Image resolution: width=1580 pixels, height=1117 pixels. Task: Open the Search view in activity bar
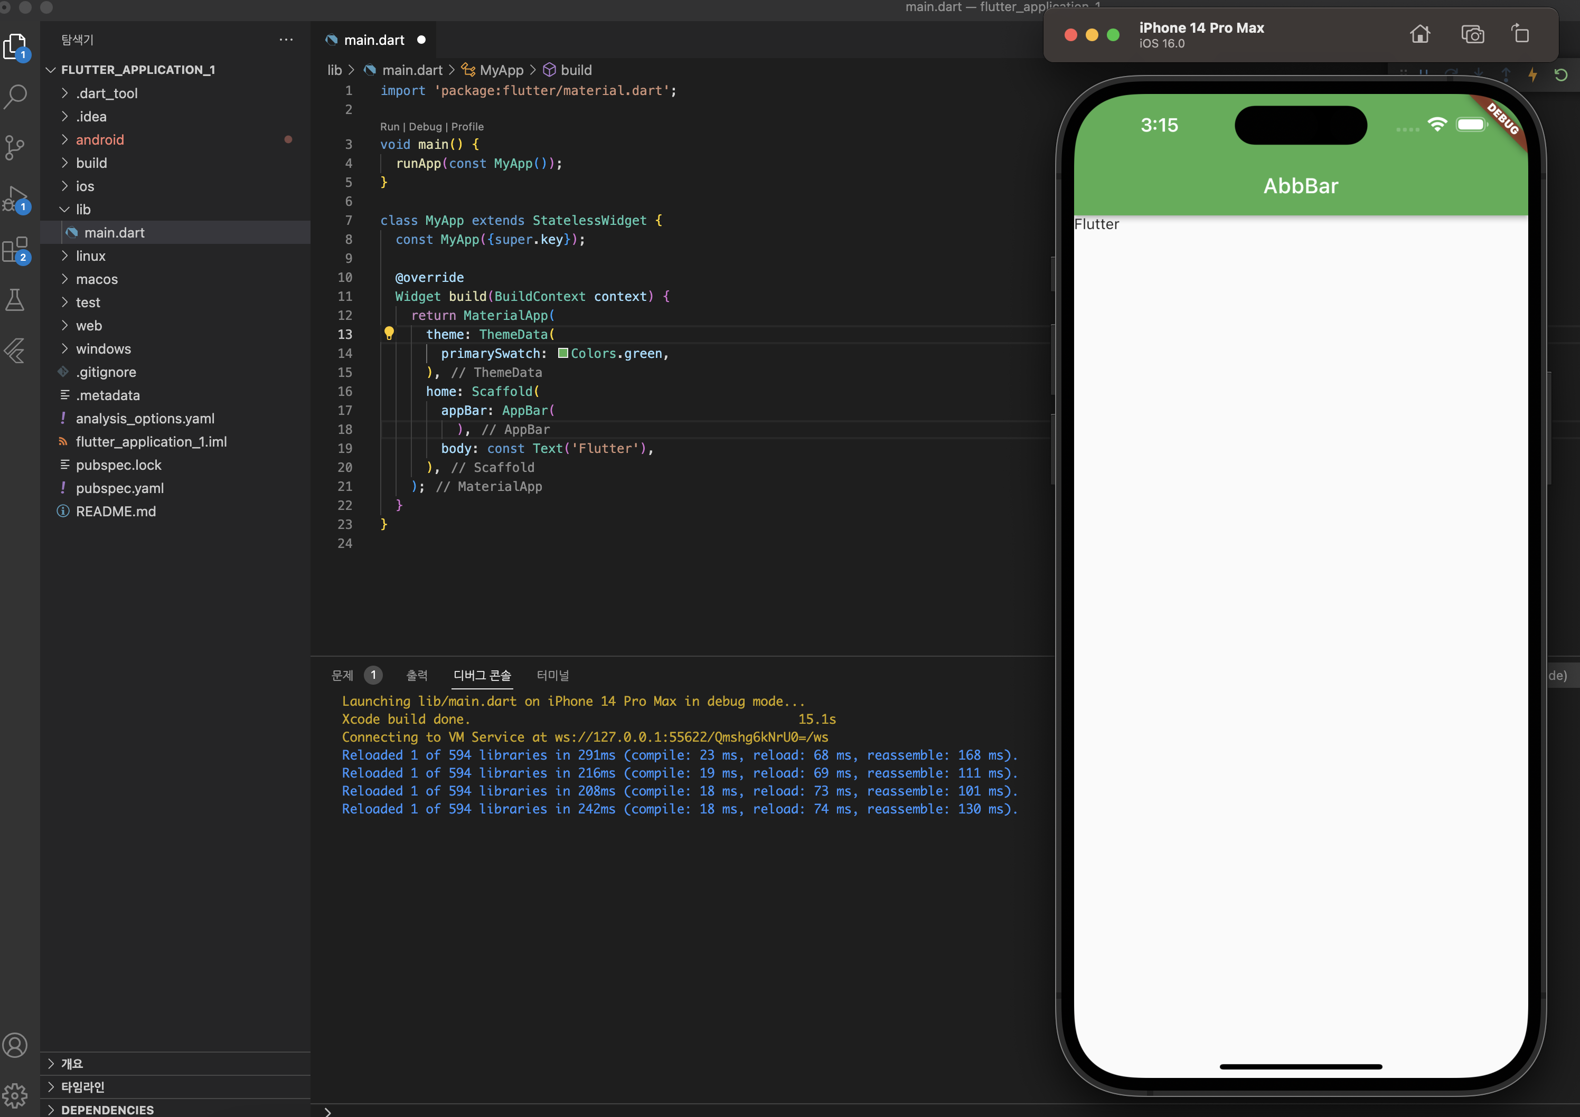(x=15, y=96)
